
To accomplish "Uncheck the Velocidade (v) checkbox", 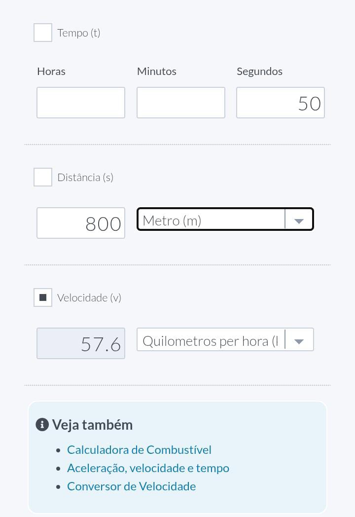I will 43,297.
